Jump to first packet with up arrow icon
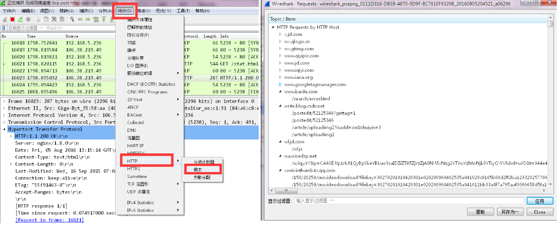Viewport: 560px width, 228px height. pyautogui.click(x=104, y=19)
